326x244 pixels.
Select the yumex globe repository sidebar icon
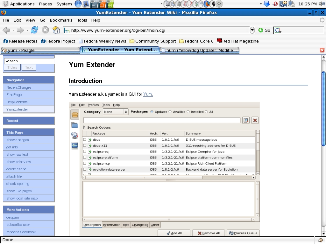[x=74, y=135]
